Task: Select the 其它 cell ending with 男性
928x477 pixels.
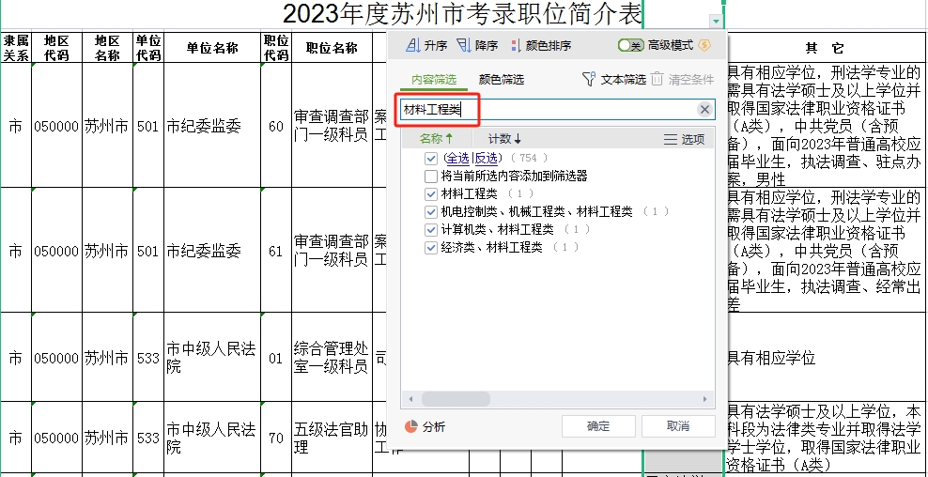Action: [825, 126]
